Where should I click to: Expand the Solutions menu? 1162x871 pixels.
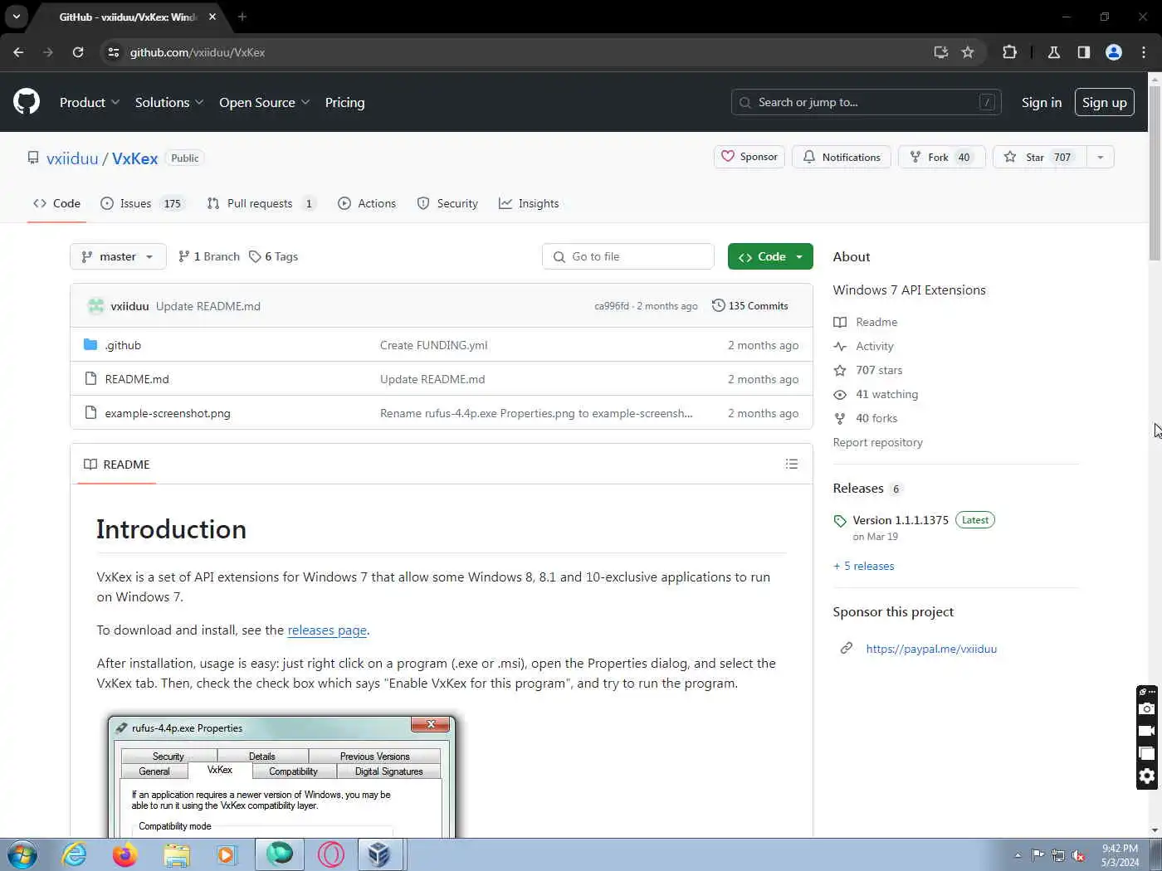169,102
